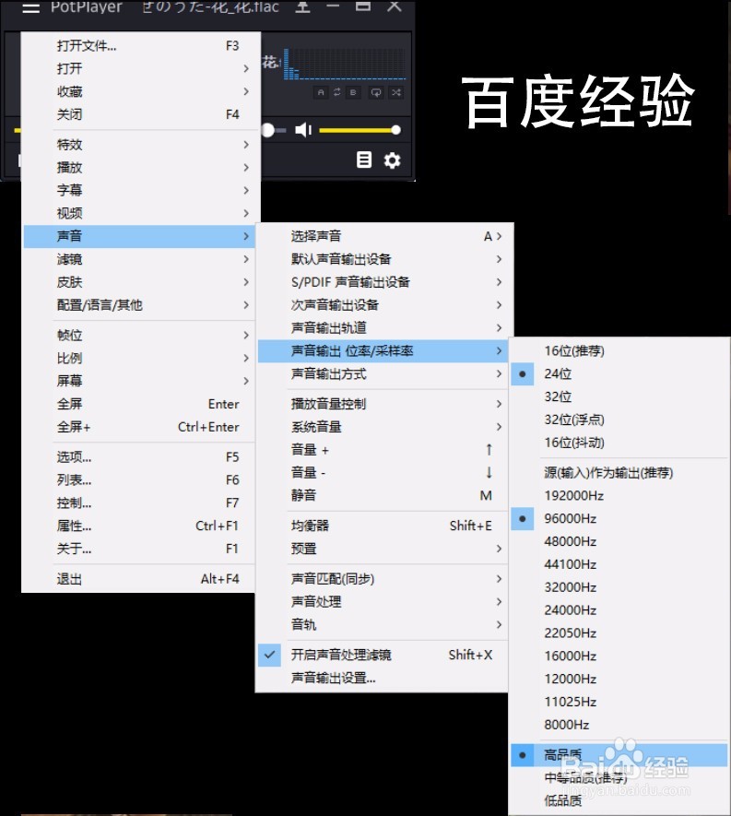Open 帧位 submenu
Screen dimensions: 731x816
pos(139,335)
